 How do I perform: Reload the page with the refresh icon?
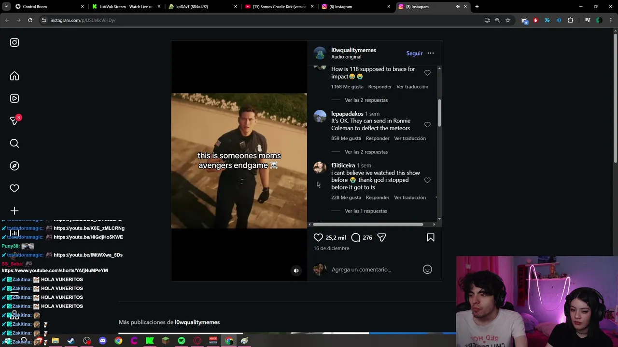30,20
